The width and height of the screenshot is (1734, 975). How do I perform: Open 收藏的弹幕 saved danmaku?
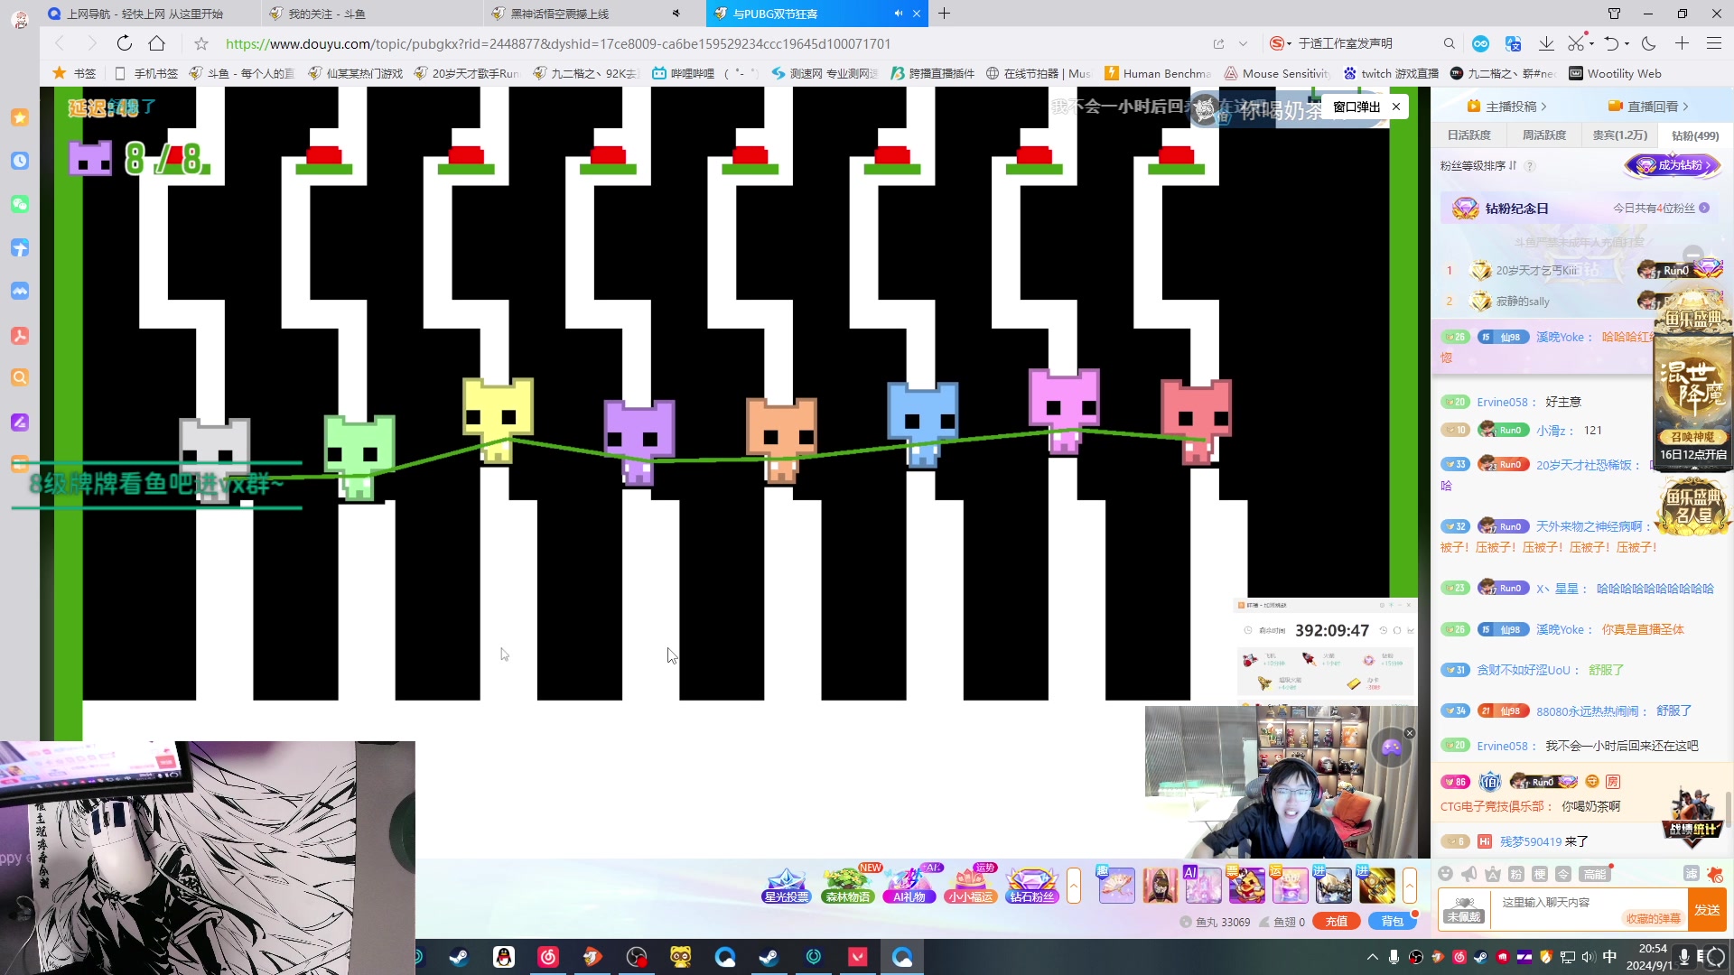[1654, 918]
